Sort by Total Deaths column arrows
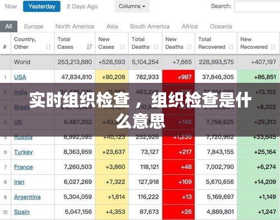The height and width of the screenshot is (220, 280). pos(156,46)
